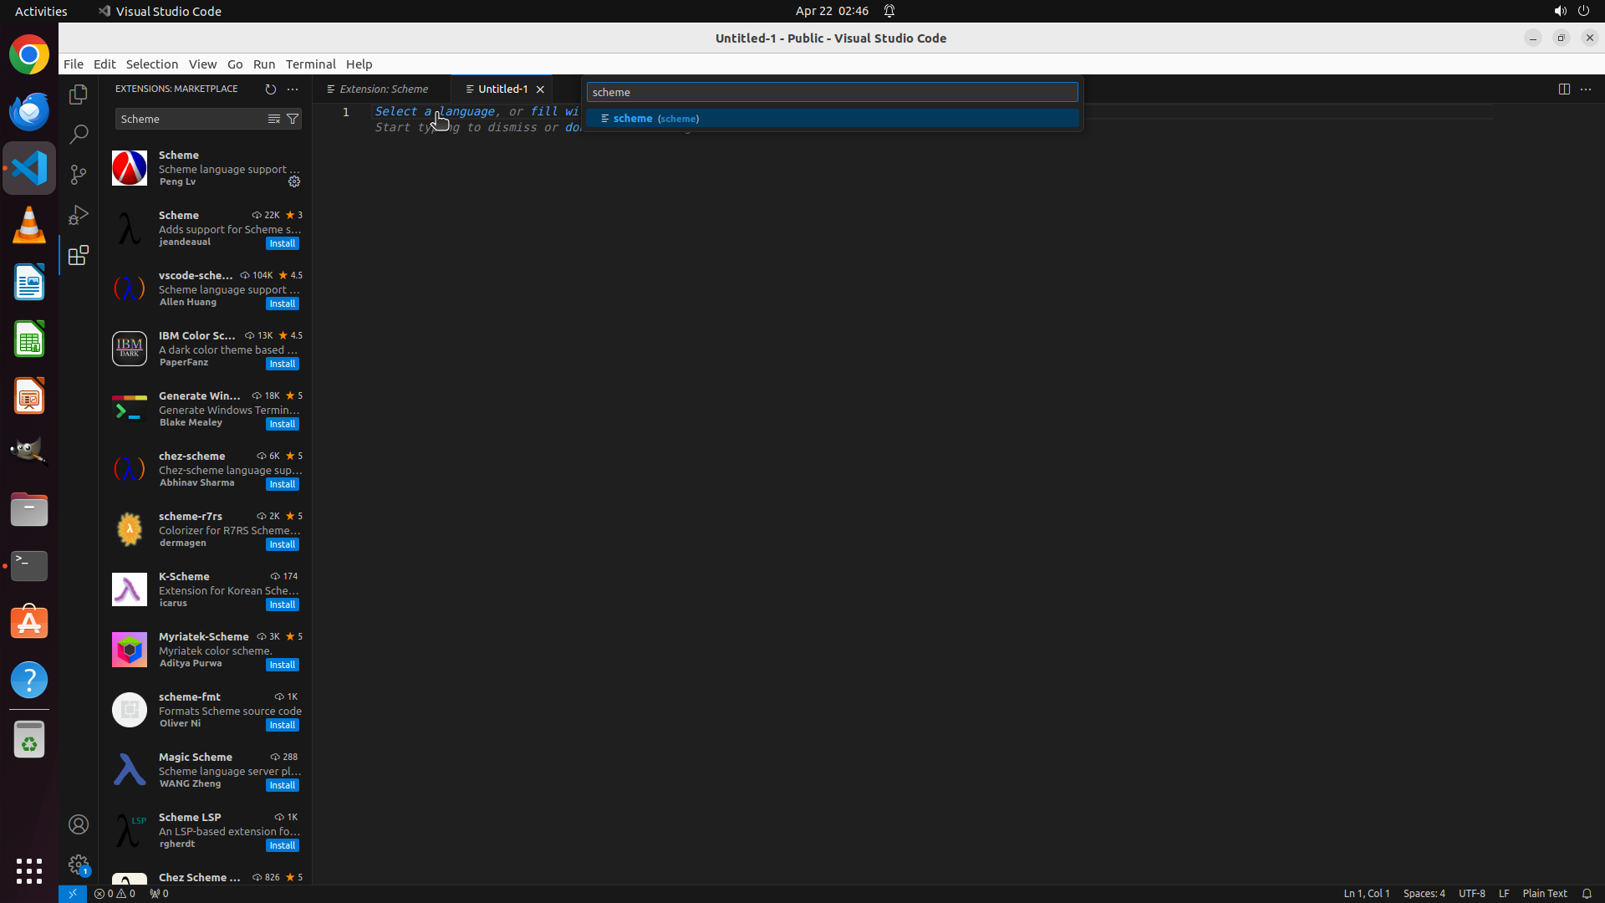Refresh the extensions marketplace list
The height and width of the screenshot is (903, 1605).
[270, 89]
